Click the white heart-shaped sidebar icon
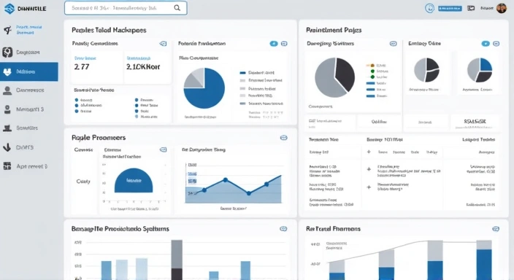 7,71
